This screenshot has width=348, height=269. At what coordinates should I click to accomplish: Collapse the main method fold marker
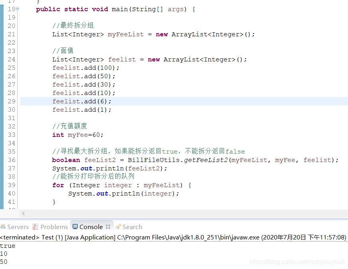(17, 9)
